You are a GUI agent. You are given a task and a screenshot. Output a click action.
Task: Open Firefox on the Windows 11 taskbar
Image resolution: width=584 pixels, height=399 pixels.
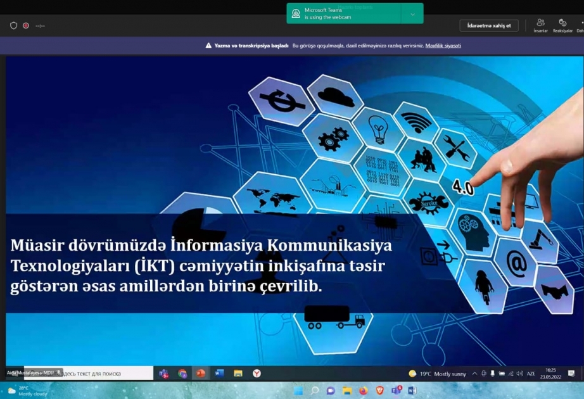(x=364, y=390)
